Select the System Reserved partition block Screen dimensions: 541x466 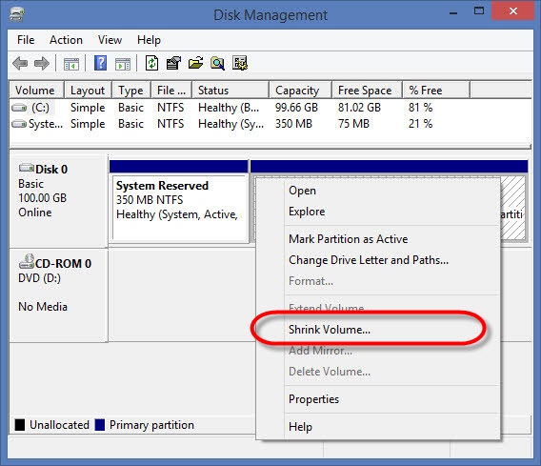179,207
